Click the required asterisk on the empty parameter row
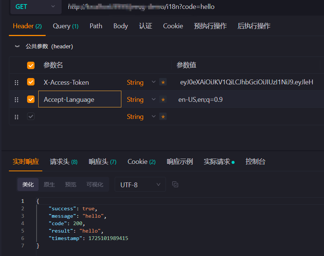This screenshot has height=256, width=324. [163, 116]
